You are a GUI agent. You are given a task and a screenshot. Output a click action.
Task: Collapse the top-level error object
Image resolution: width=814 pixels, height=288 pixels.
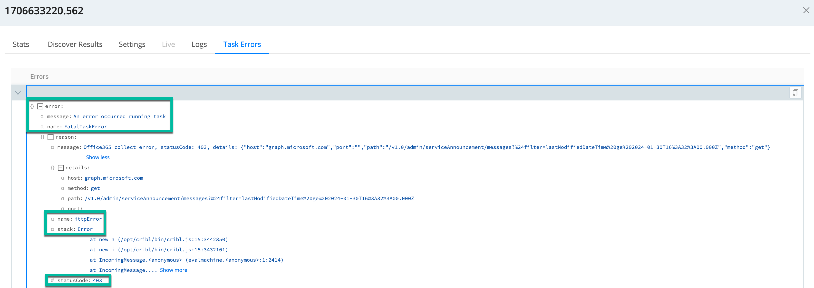point(40,106)
